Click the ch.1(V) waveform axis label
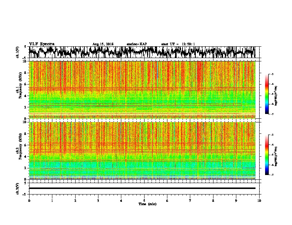 coord(18,52)
